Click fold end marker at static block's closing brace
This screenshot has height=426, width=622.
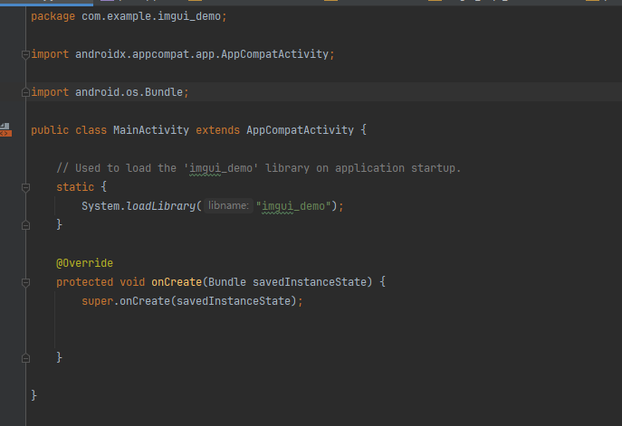pyautogui.click(x=25, y=224)
